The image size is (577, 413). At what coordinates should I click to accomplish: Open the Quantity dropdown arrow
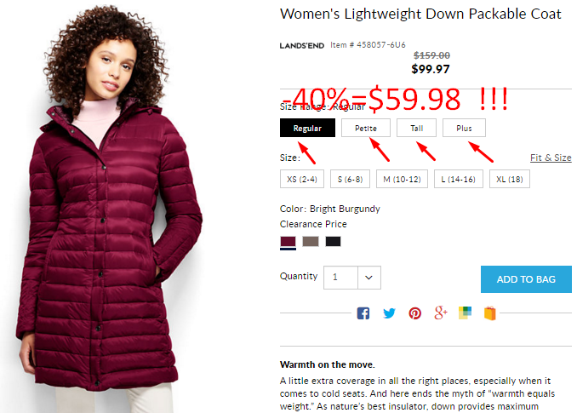[x=368, y=277]
